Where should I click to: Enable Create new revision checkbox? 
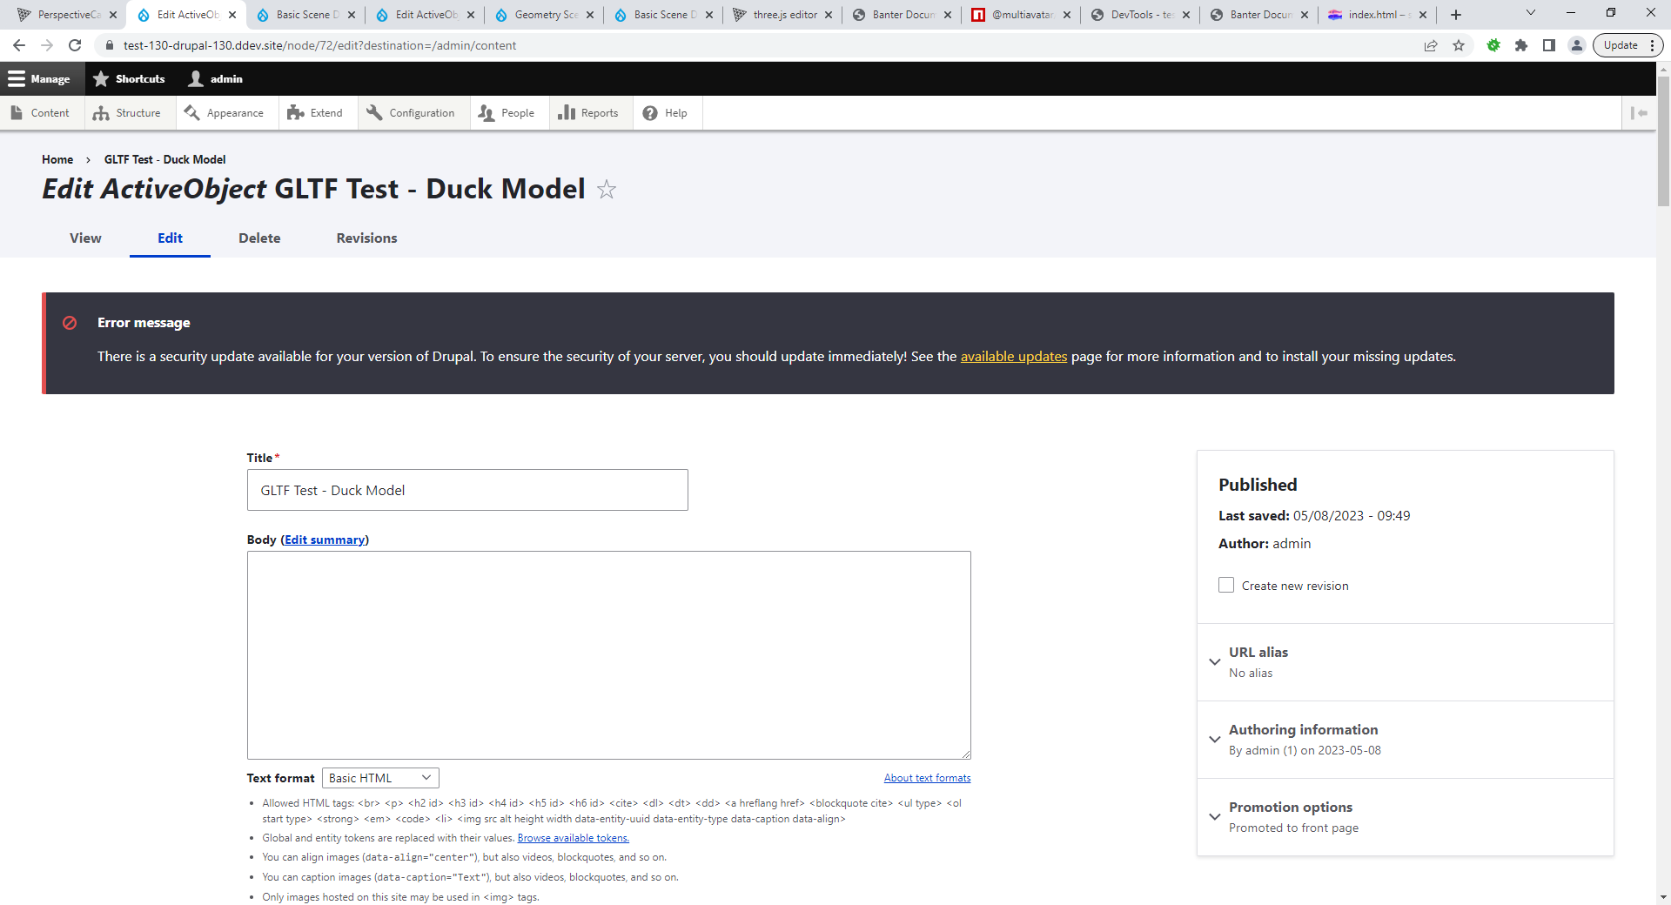point(1226,586)
